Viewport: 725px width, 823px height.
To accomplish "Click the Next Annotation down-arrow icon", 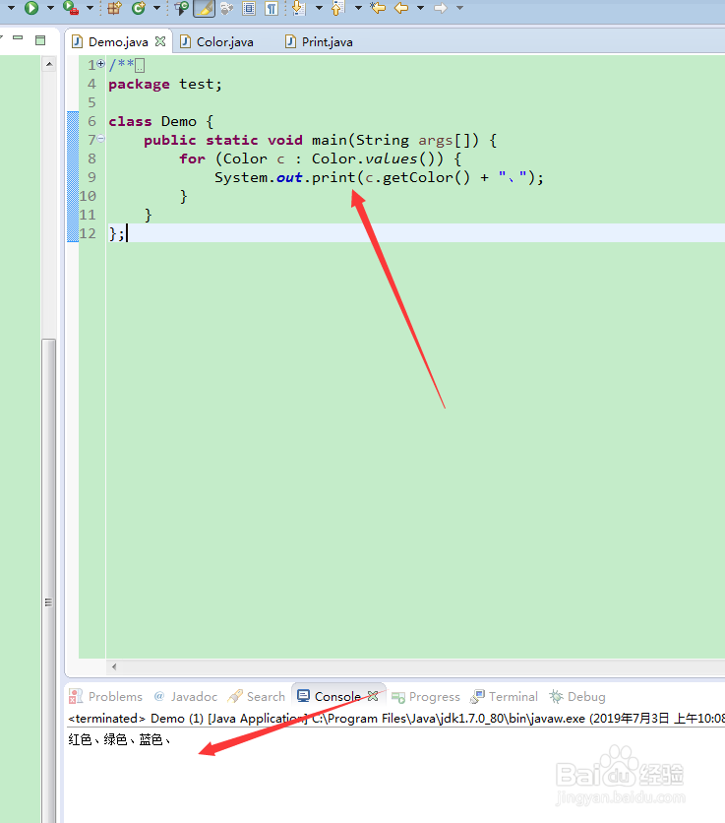I will pos(298,8).
